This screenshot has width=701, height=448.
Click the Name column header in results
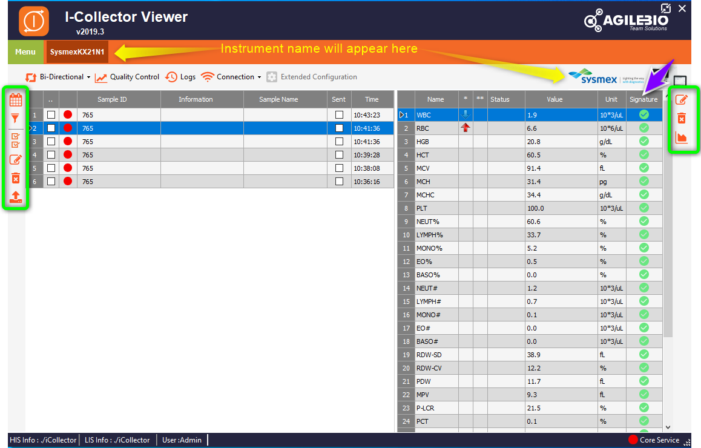pos(436,99)
